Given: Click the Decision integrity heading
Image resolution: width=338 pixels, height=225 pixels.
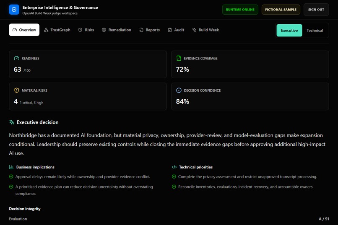Looking at the screenshot, I should (25, 209).
